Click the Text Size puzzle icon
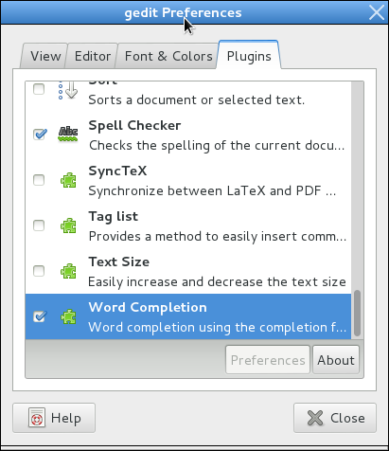The image size is (389, 451). point(68,271)
